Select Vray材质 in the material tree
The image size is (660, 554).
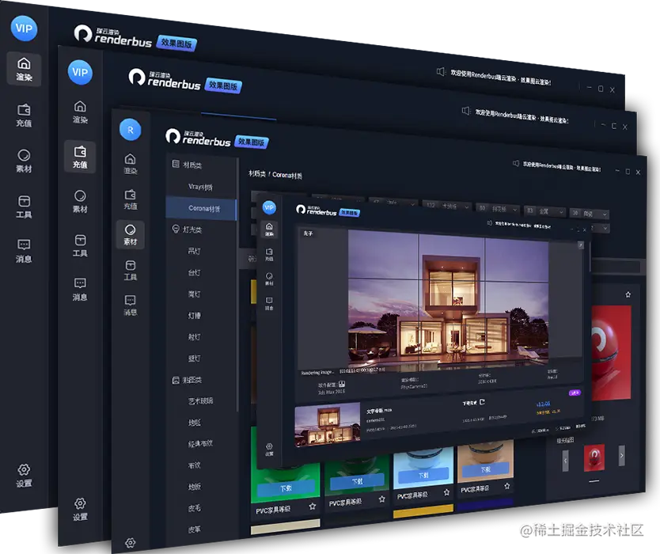[x=200, y=187]
